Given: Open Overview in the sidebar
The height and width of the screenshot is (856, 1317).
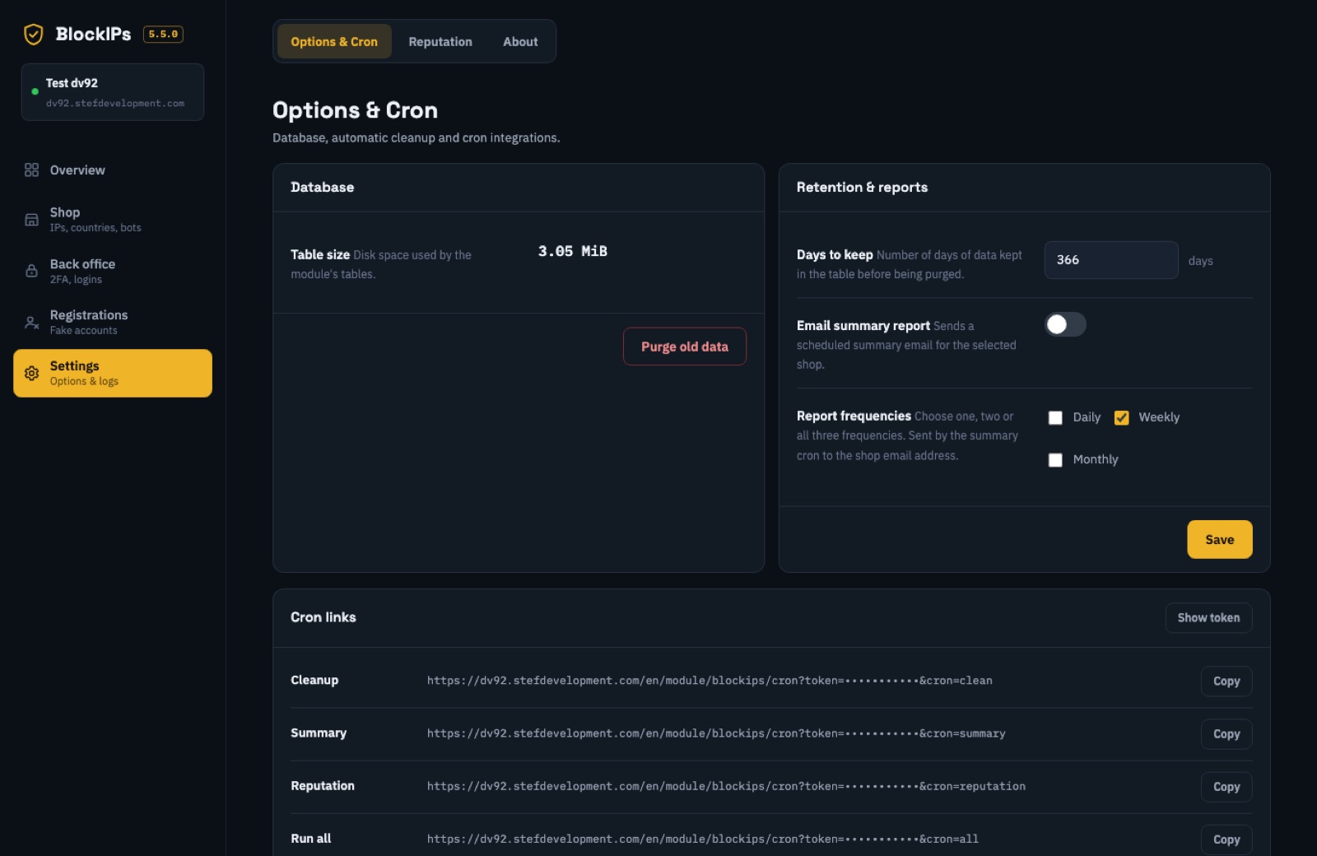Looking at the screenshot, I should coord(113,170).
